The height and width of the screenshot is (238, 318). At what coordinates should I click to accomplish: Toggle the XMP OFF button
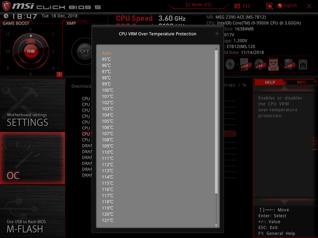coord(84,51)
